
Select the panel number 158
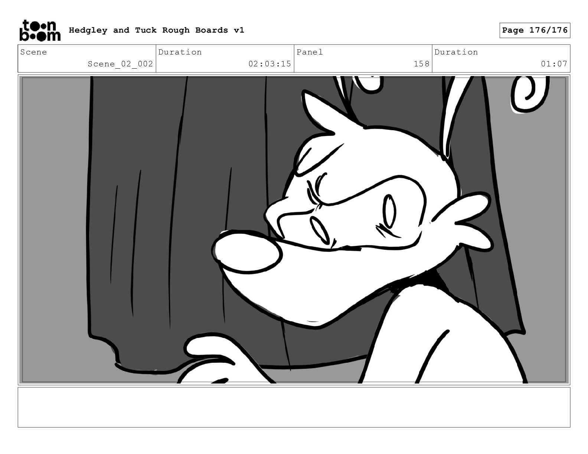(421, 64)
